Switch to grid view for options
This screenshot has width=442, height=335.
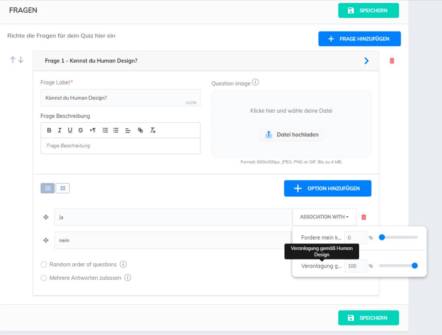point(63,188)
